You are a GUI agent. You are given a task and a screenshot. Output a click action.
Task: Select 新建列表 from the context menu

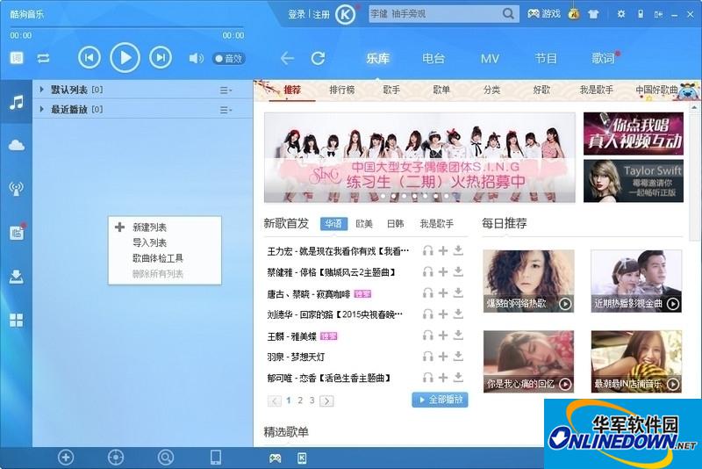click(x=149, y=227)
